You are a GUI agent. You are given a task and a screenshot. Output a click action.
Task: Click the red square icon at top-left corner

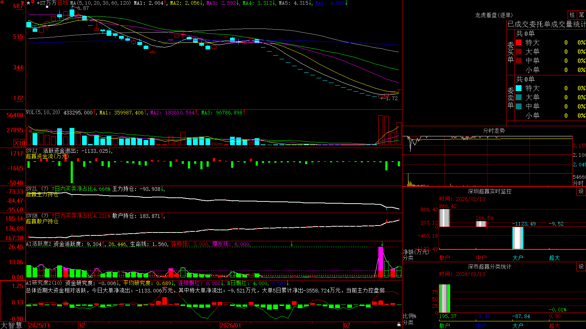[2, 2]
